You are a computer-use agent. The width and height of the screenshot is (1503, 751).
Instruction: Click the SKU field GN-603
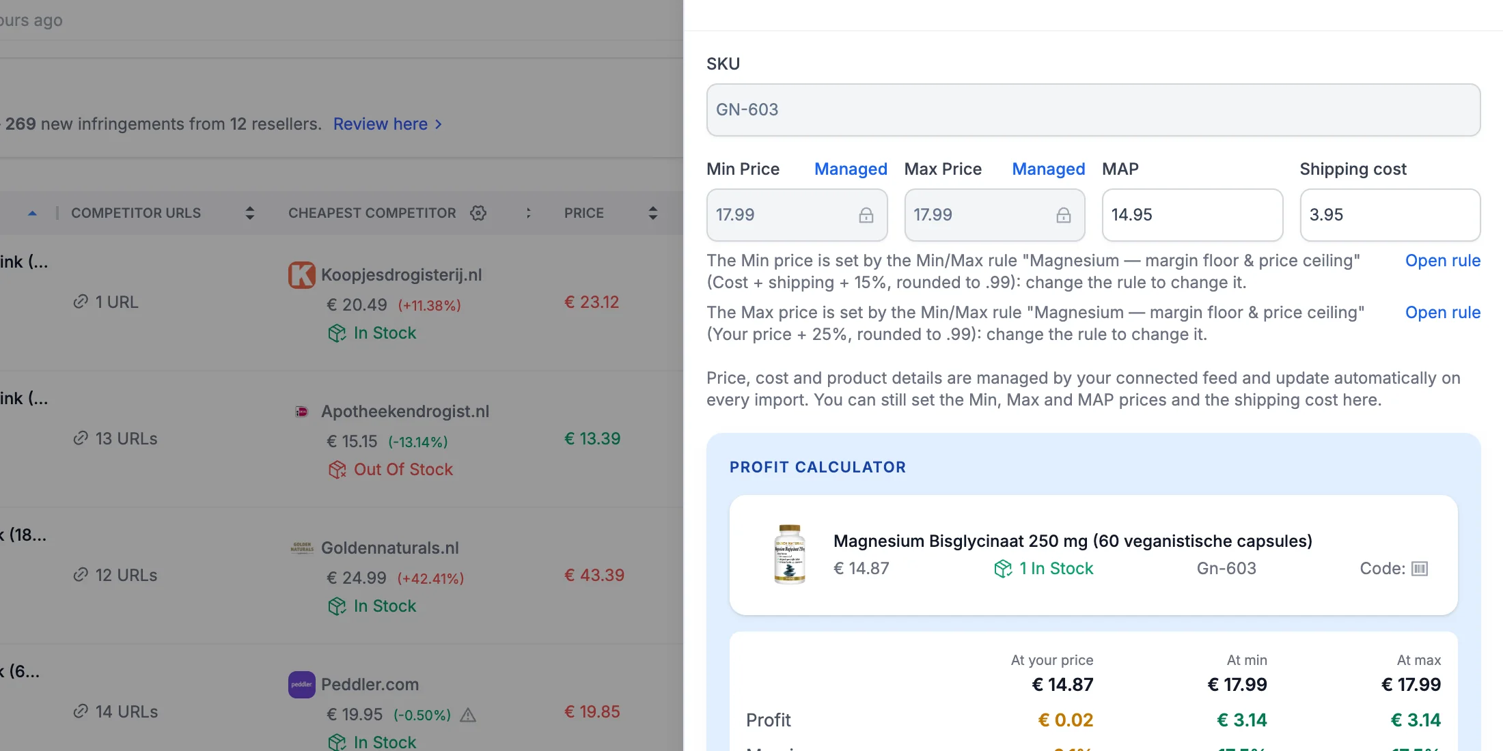(x=1093, y=110)
